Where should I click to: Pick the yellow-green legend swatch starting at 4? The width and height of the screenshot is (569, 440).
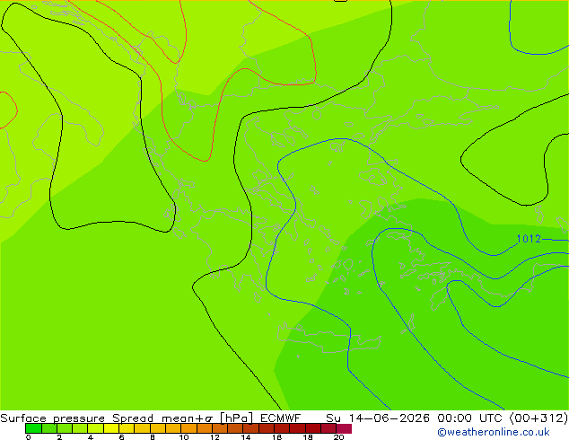tap(96, 428)
